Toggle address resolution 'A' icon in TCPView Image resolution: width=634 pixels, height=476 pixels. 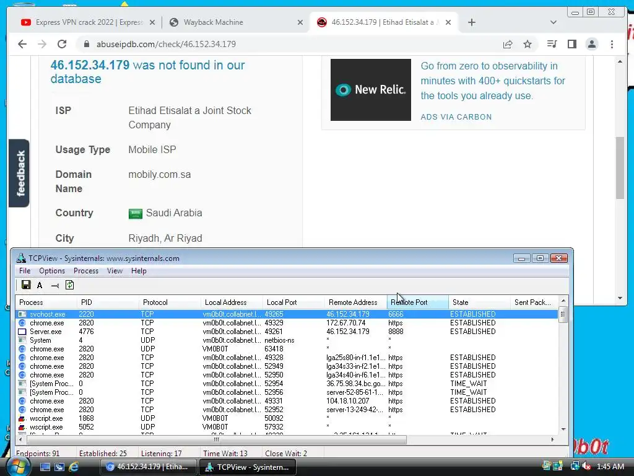pyautogui.click(x=40, y=285)
